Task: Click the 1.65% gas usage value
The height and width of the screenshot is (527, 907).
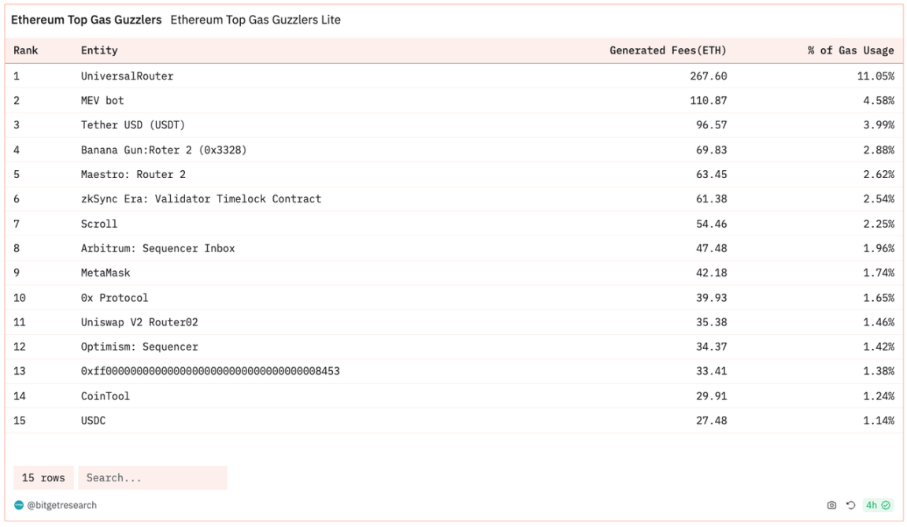Action: pyautogui.click(x=879, y=297)
